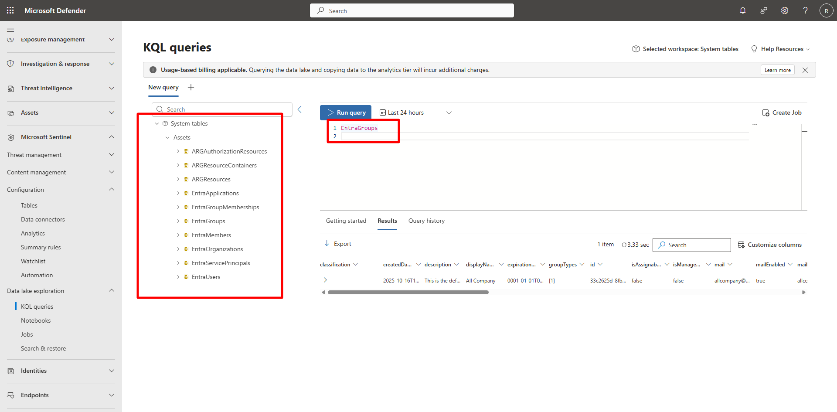Open the settings gear icon
The width and height of the screenshot is (837, 412).
(785, 10)
